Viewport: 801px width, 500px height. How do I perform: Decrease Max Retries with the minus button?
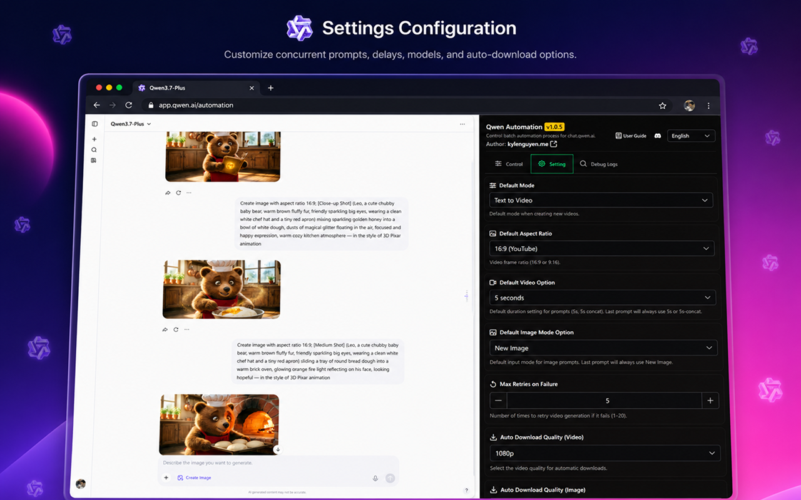[498, 401]
